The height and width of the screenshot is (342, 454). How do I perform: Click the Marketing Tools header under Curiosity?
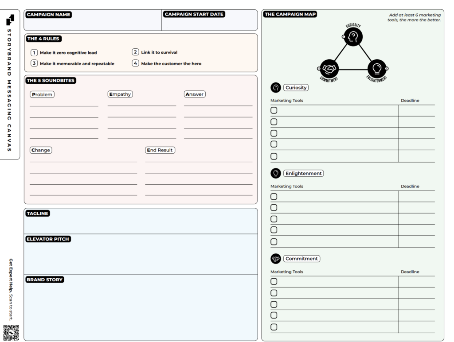[x=287, y=101]
